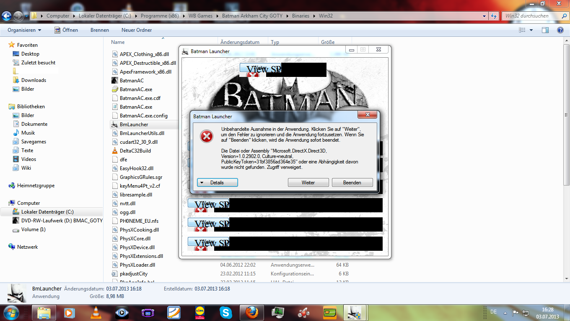Select the Favoriten group in the navigation pane
The image size is (570, 321).
pyautogui.click(x=27, y=45)
